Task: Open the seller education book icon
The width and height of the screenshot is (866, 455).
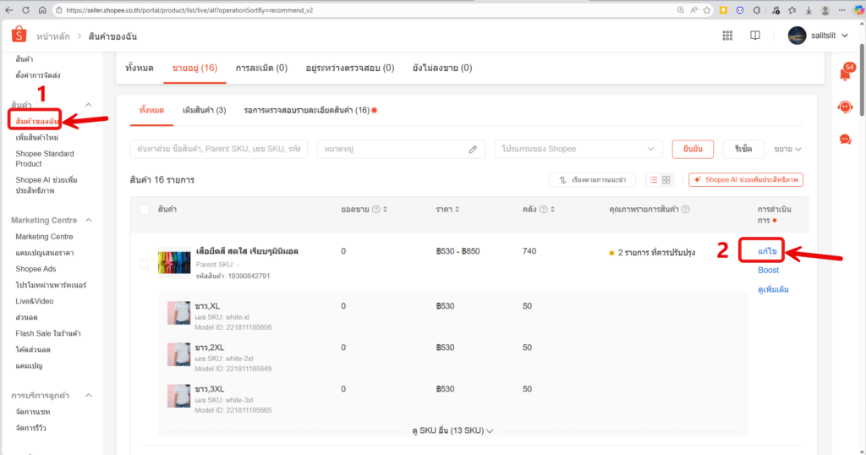Action: 755,36
